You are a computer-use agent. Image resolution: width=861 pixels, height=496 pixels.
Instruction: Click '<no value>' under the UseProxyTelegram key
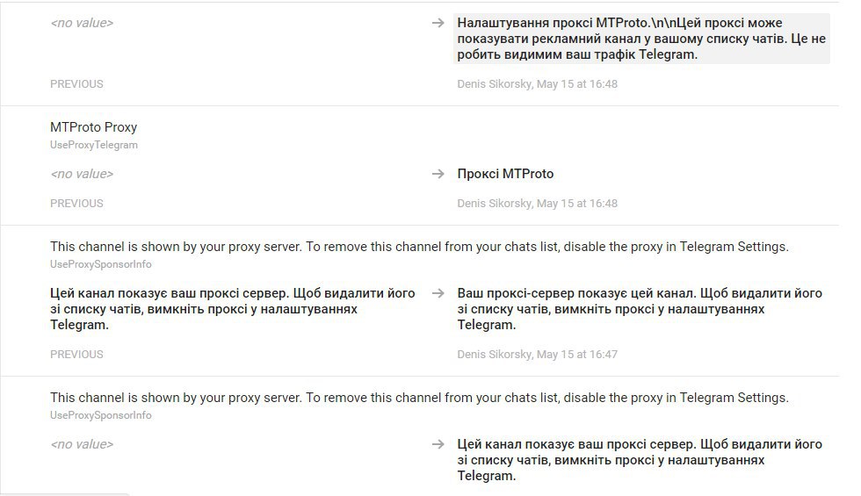pos(82,174)
